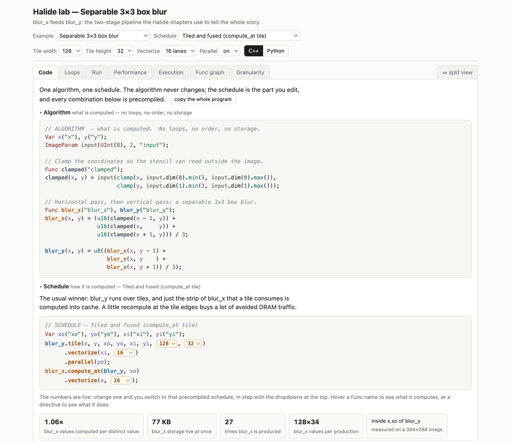The image size is (511, 442).
Task: Click the ImageParam input declaration line
Action: pyautogui.click(x=107, y=145)
